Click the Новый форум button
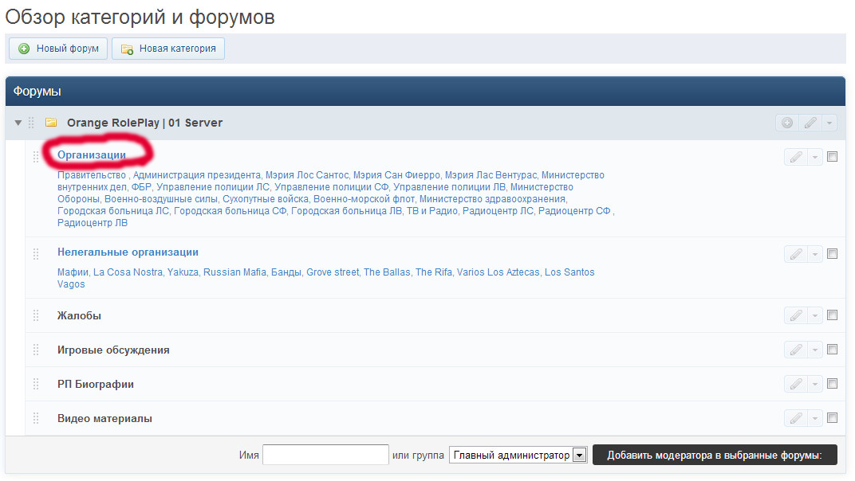The width and height of the screenshot is (855, 481). pyautogui.click(x=58, y=49)
